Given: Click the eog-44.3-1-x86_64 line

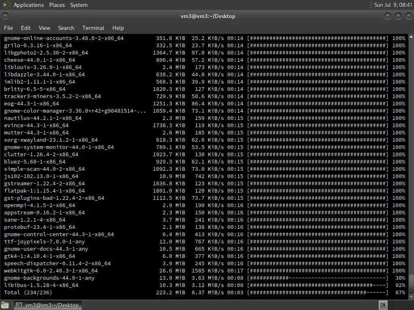Looking at the screenshot, I should click(x=205, y=104).
